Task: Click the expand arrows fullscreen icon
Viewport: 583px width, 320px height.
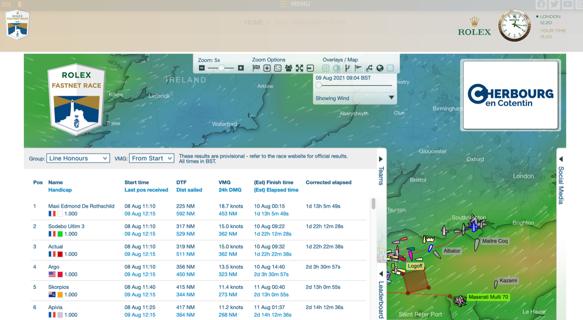Action: (x=299, y=68)
